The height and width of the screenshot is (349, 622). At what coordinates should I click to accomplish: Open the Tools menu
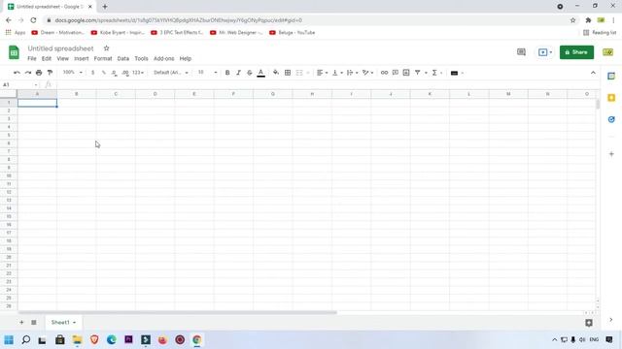point(141,58)
